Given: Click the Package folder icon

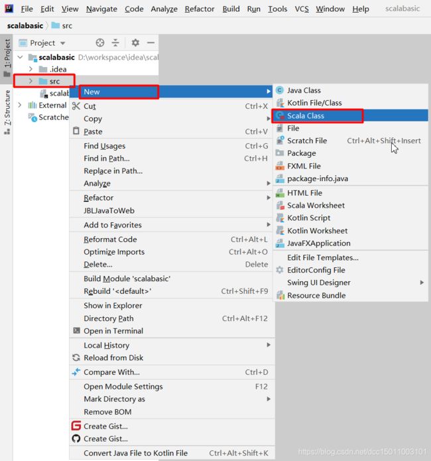Looking at the screenshot, I should [x=280, y=153].
